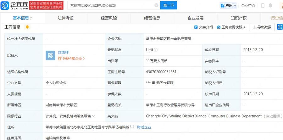The image size is (283, 140).
Task: Clear the search box text
Action: [156, 5]
